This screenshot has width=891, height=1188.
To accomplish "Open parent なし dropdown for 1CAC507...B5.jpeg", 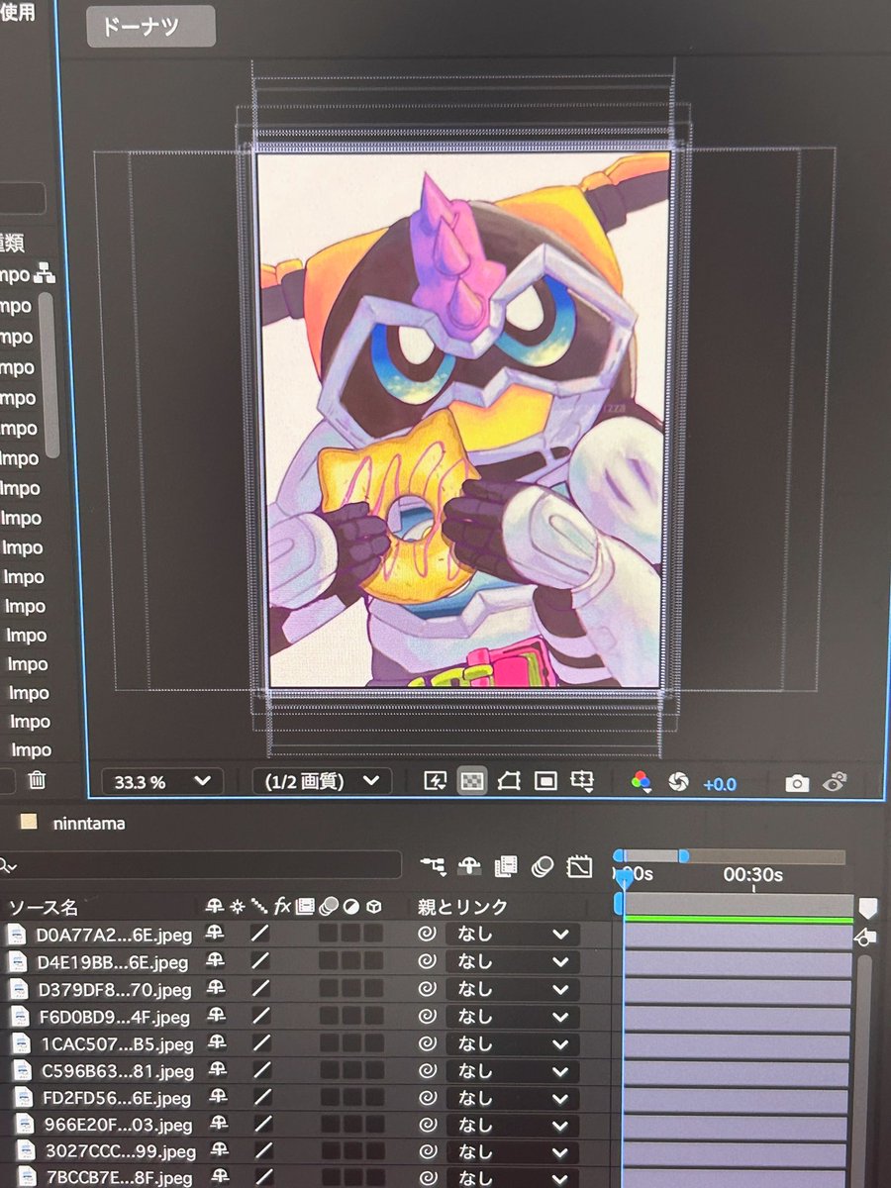I will 512,1043.
